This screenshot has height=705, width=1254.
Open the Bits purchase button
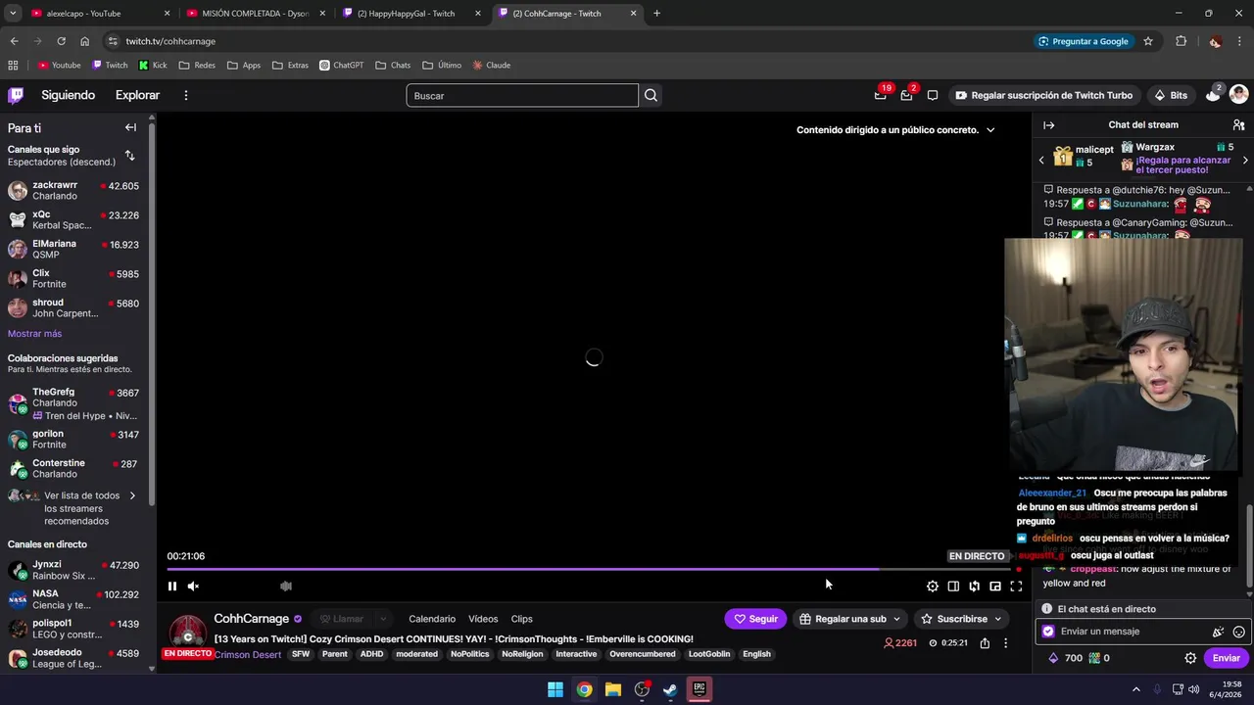coord(1171,95)
